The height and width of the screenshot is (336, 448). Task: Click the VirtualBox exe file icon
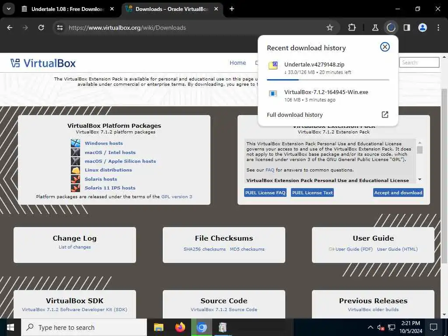273,94
